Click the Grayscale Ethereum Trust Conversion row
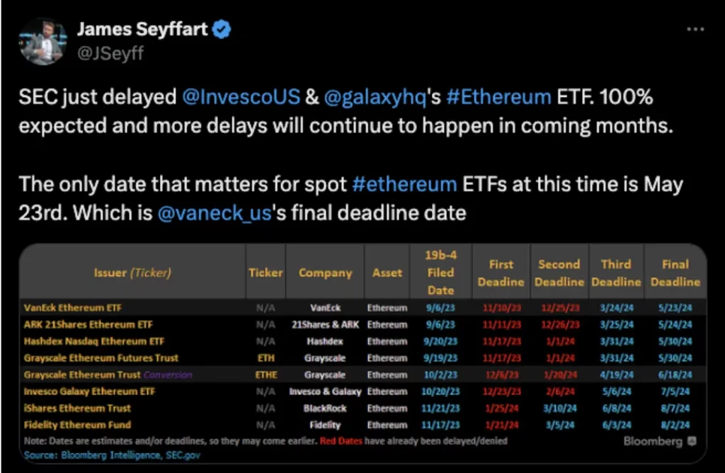Screen dimensions: 725x473 108,375
